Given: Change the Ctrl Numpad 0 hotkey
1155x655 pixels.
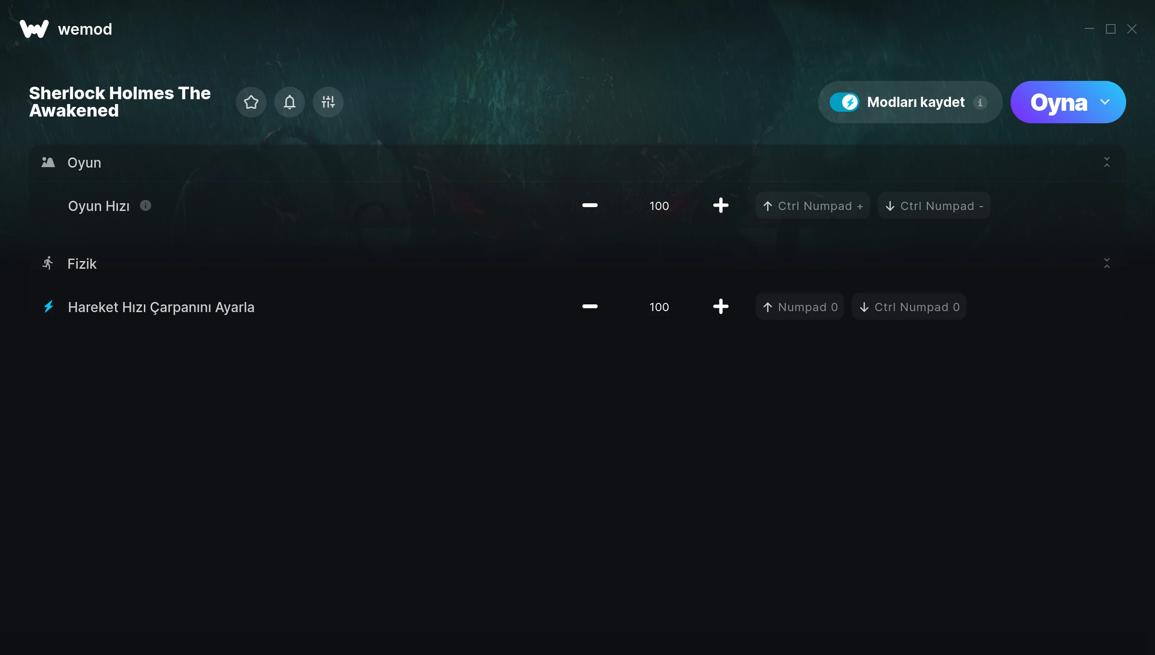Looking at the screenshot, I should (x=909, y=307).
